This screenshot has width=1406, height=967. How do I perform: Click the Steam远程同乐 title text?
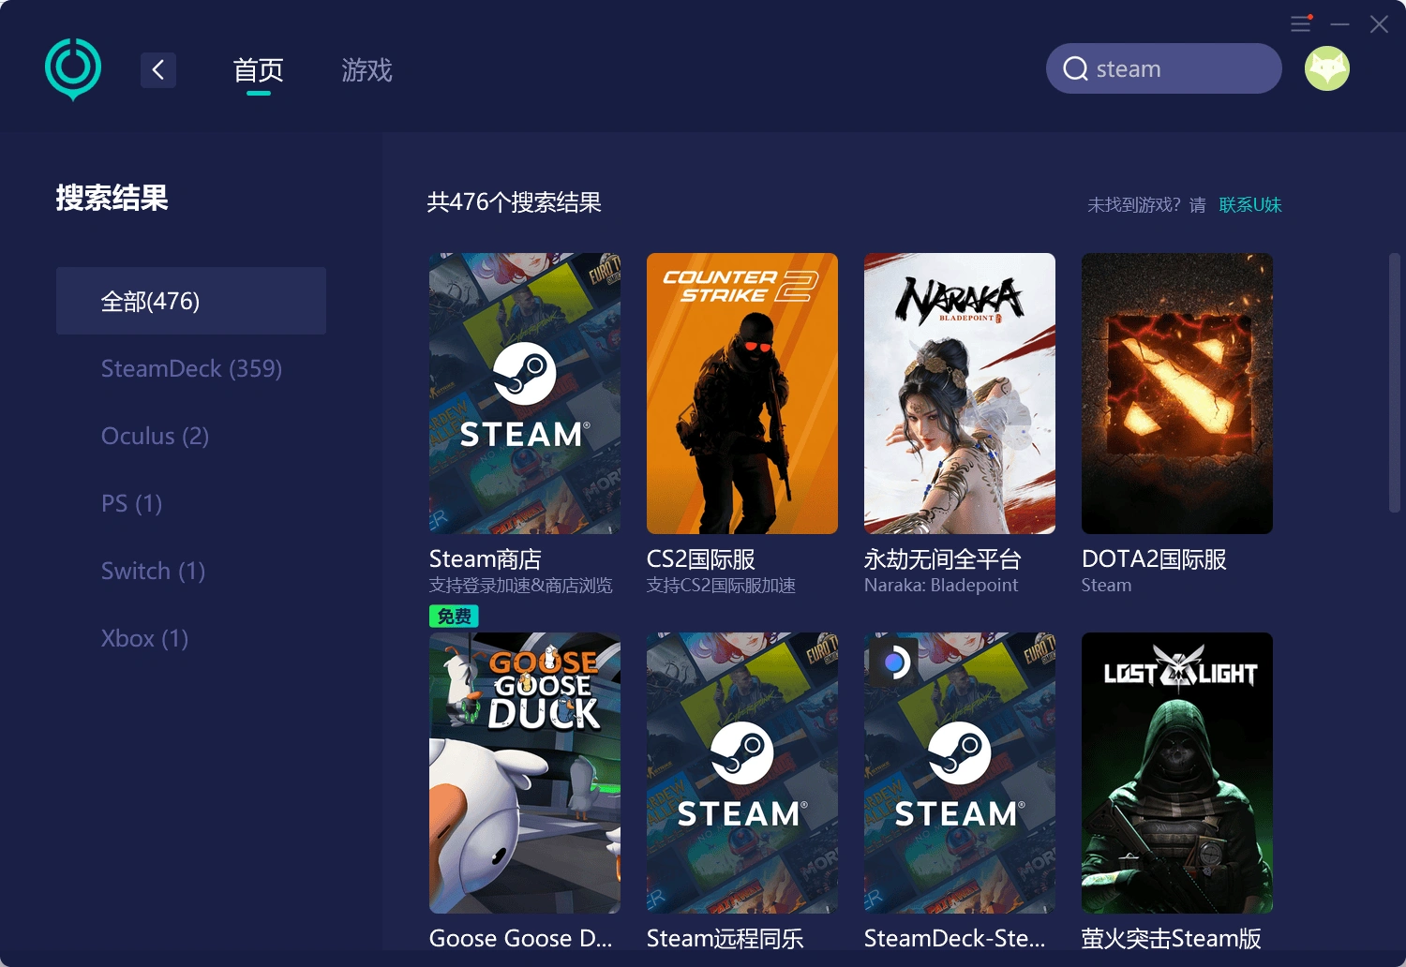pos(725,938)
